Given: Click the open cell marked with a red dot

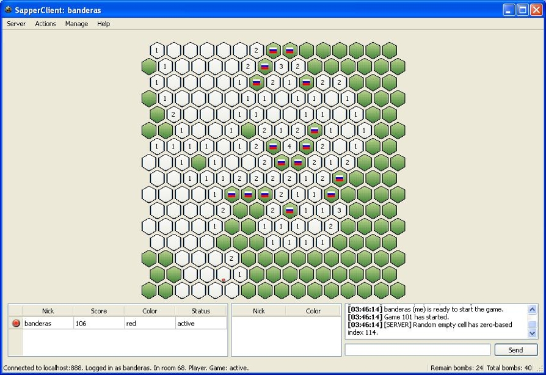Looking at the screenshot, I should tap(223, 274).
